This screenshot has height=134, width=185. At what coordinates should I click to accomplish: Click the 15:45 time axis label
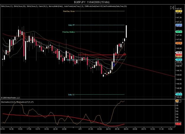coord(20,129)
